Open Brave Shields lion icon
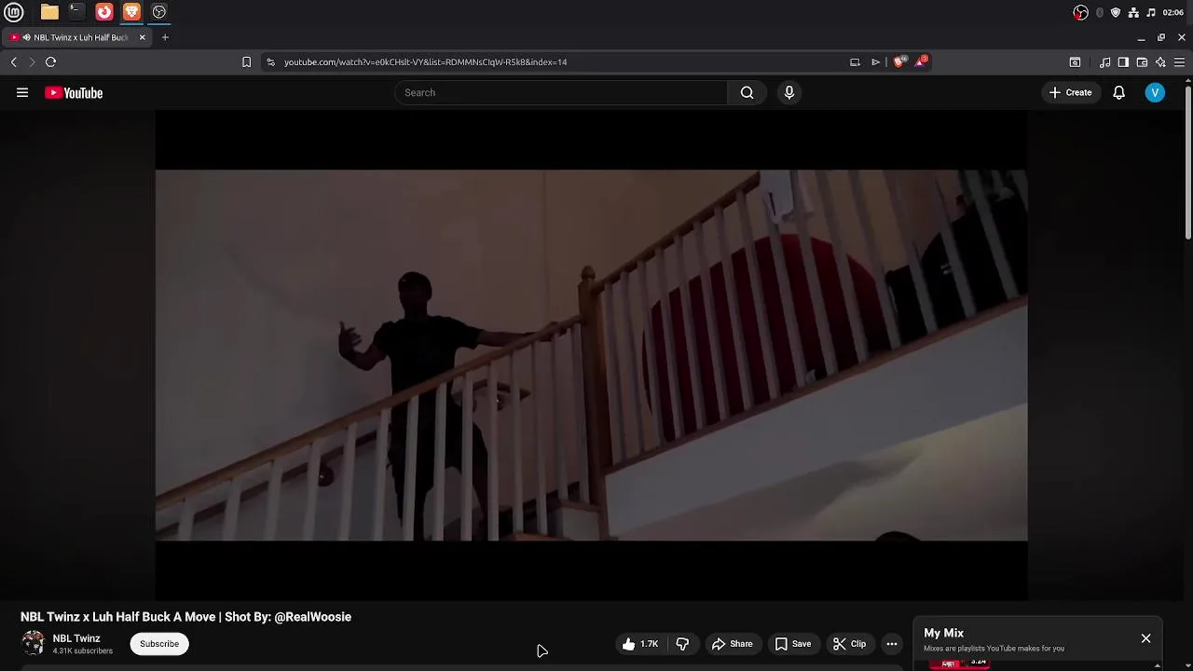The image size is (1193, 671). click(x=898, y=62)
